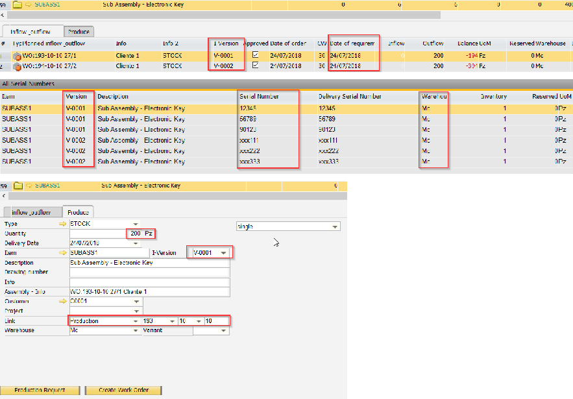This screenshot has height=399, width=573.
Task: Open the Link Production dropdown
Action: point(136,320)
